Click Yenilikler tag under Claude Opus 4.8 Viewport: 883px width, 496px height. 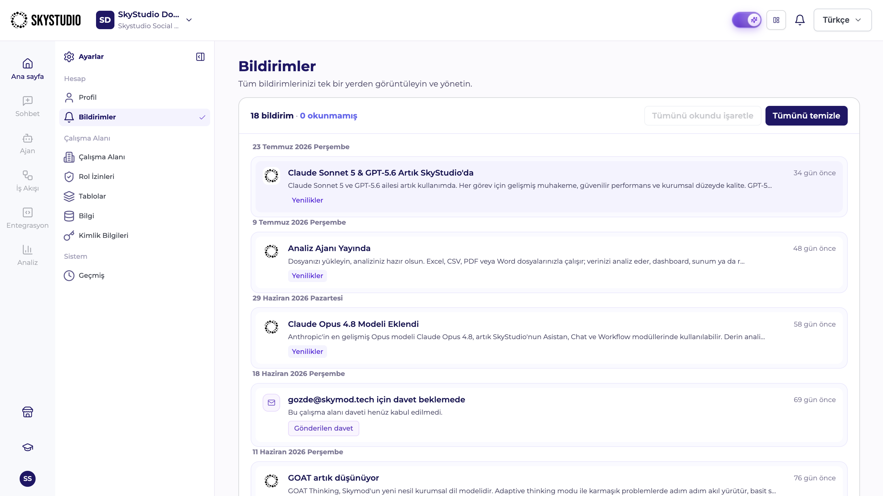(x=307, y=351)
